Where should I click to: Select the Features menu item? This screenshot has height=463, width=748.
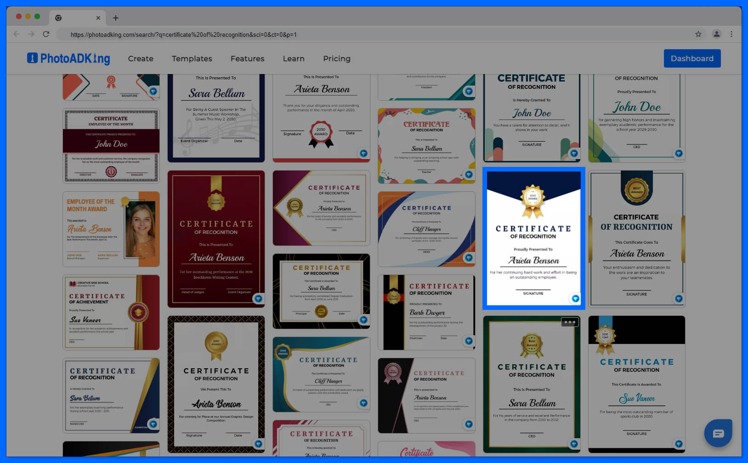coord(247,58)
